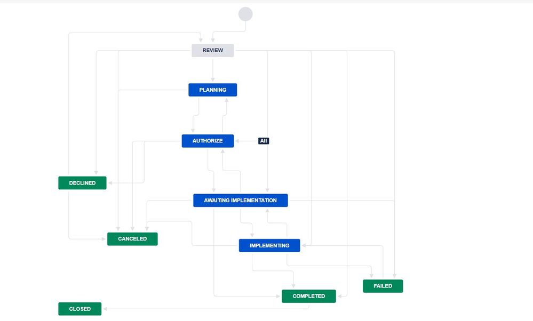Click the FAILED status node
This screenshot has height=321, width=533.
tap(383, 286)
